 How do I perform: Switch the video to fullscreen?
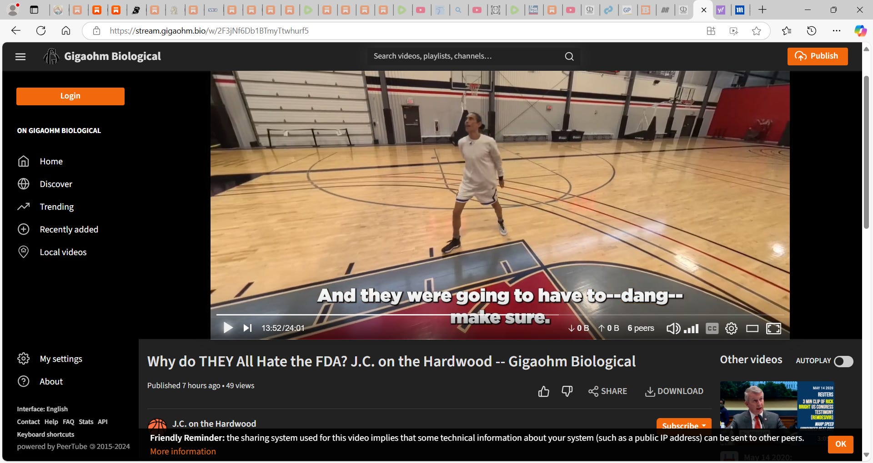click(773, 328)
